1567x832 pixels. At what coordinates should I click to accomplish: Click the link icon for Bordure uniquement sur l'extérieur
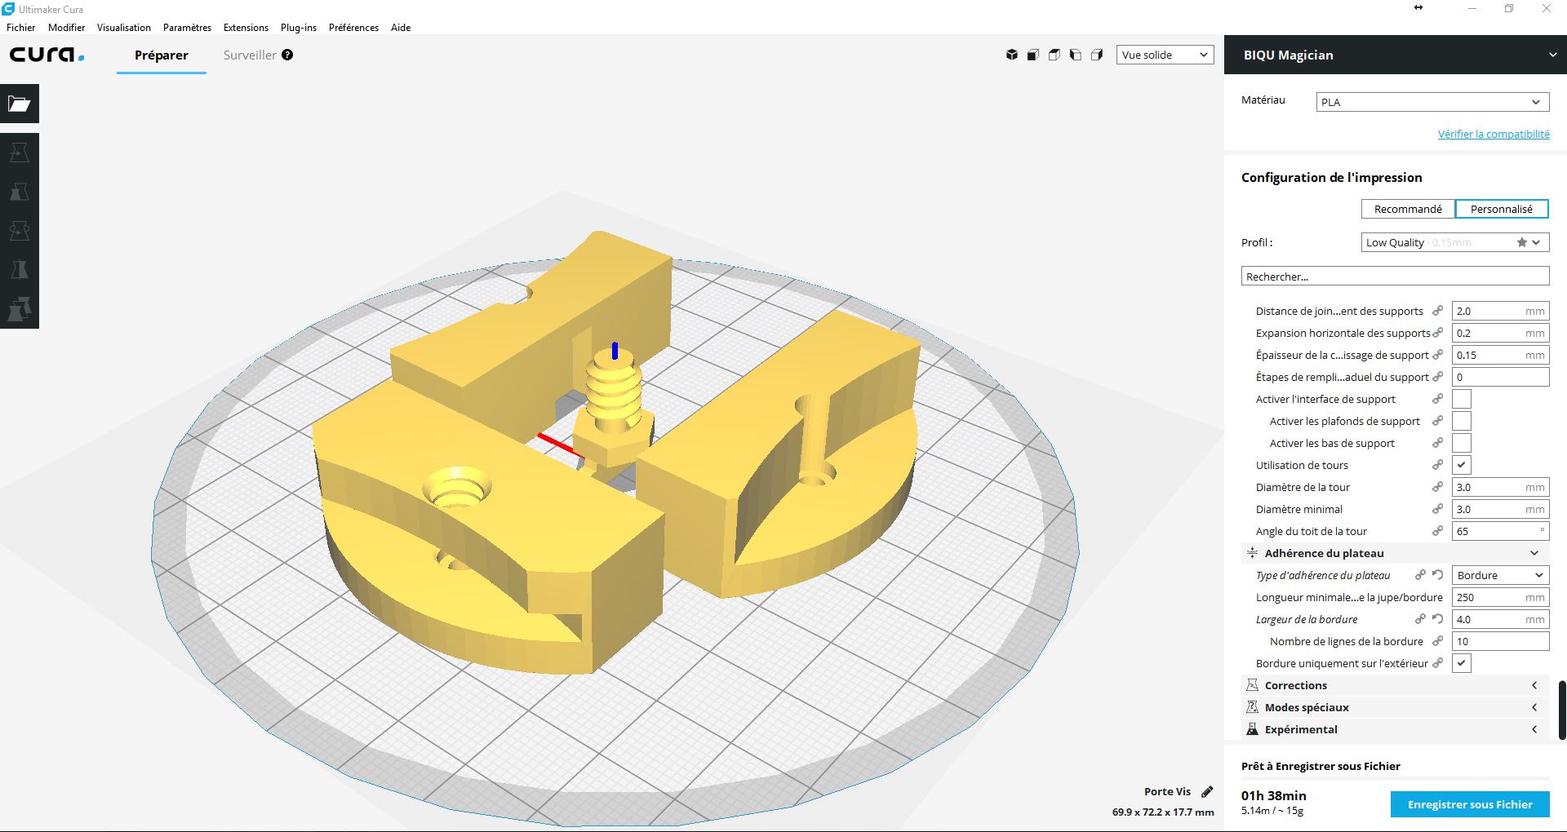(1438, 663)
